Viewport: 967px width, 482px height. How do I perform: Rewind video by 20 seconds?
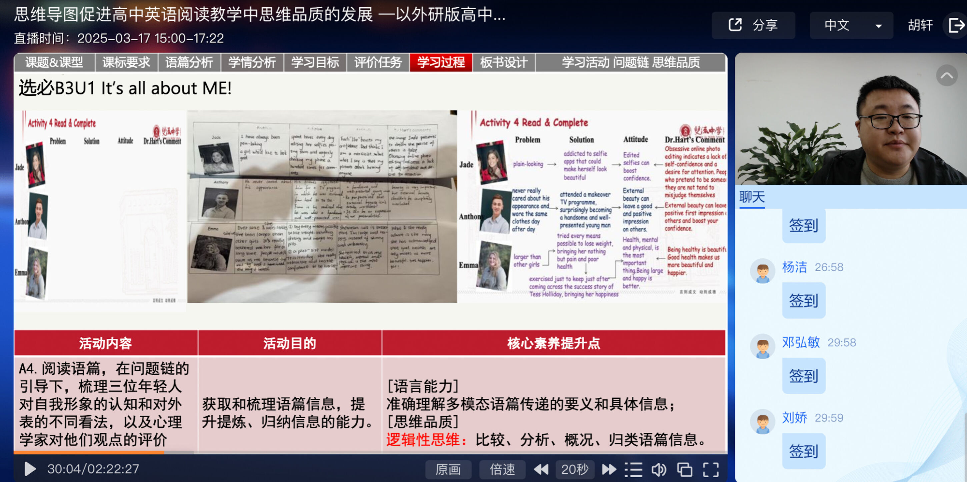tap(541, 469)
